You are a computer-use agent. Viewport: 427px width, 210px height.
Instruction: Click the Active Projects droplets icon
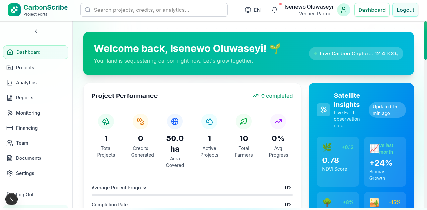coord(209,122)
